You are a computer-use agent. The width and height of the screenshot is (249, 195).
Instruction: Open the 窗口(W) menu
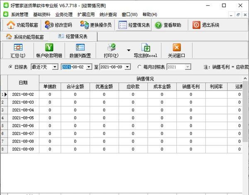coord(129,14)
